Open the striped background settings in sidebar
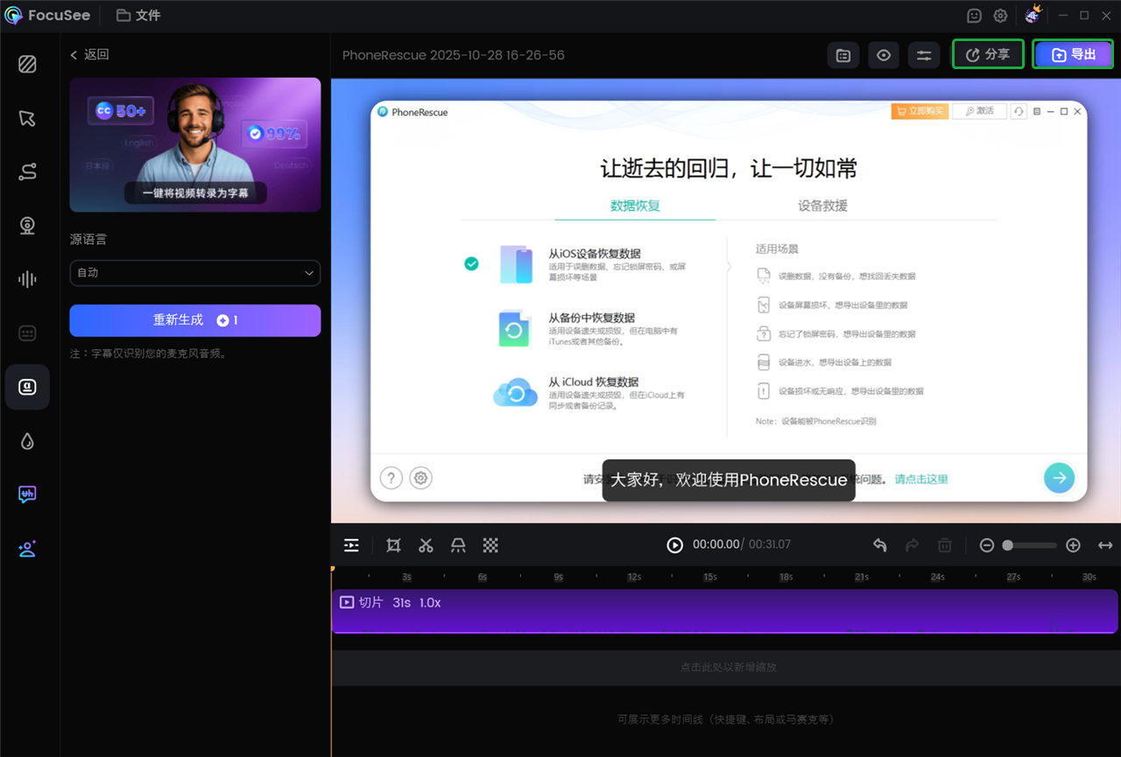Viewport: 1121px width, 757px height. (27, 64)
